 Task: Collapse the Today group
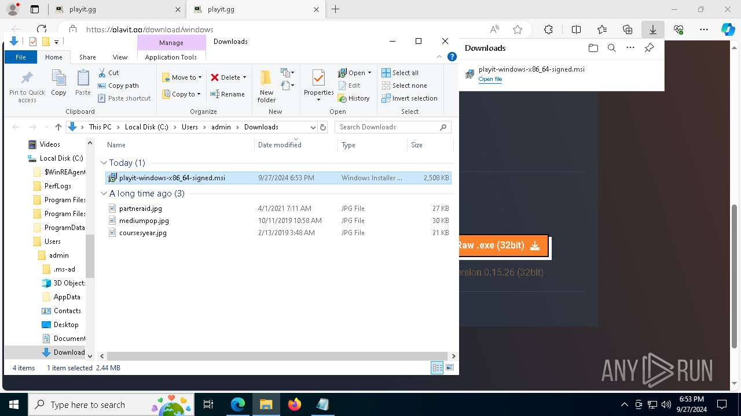[x=104, y=163]
